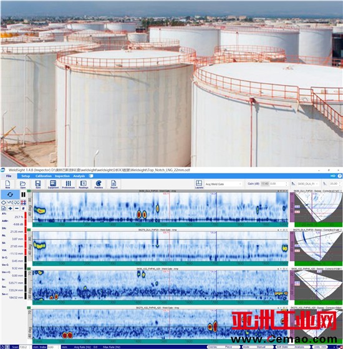Toggle the pause acquisition button

(x=23, y=195)
